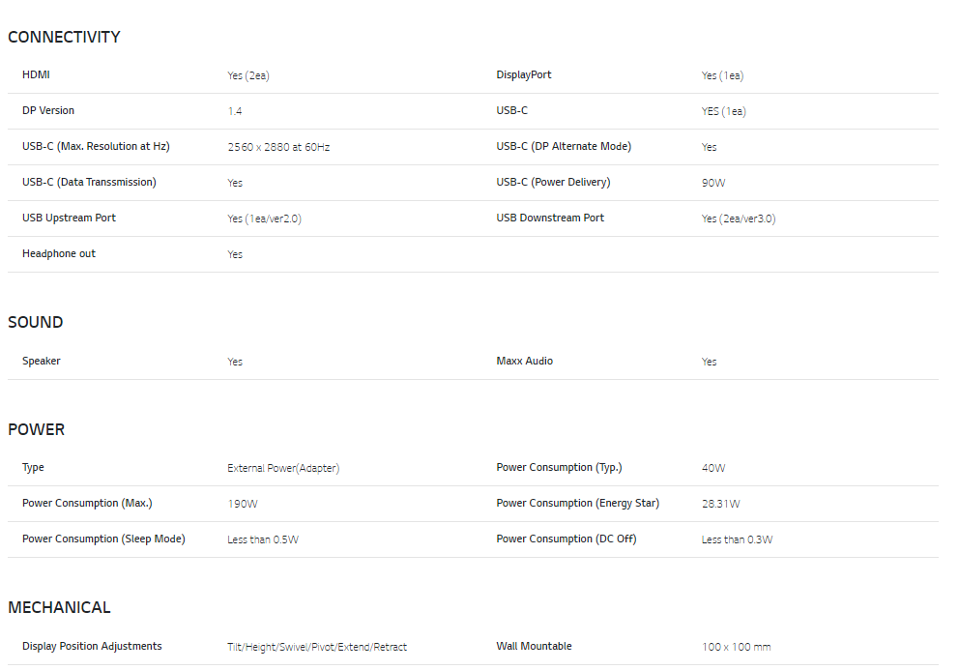Click the '2560 x 2880 at 60Hz' value

(278, 147)
